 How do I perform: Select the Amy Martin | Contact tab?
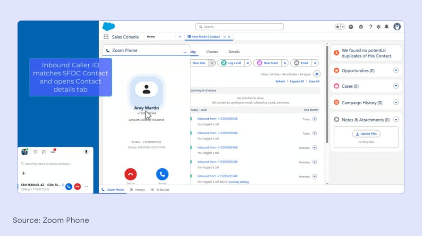tap(206, 37)
